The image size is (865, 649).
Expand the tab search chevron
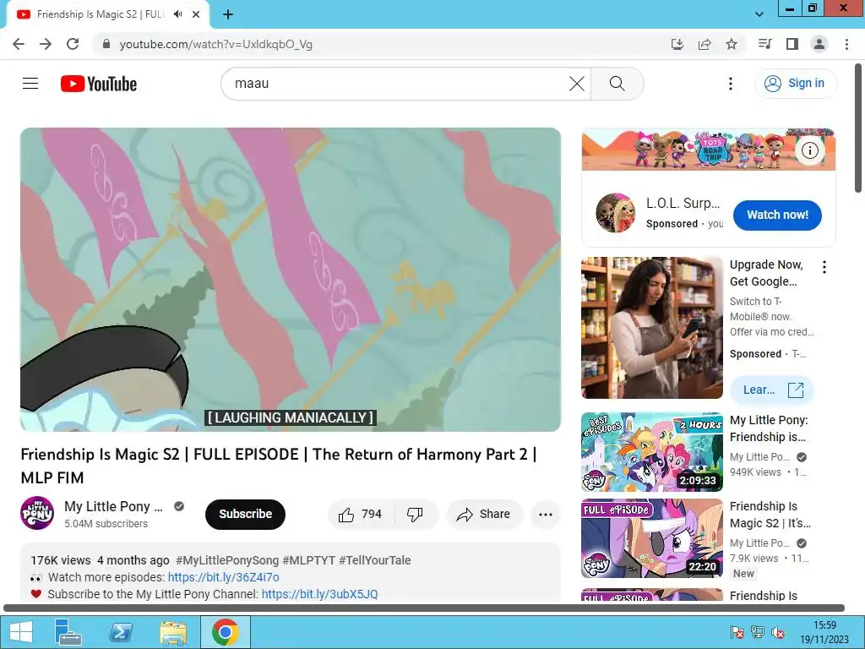point(759,14)
